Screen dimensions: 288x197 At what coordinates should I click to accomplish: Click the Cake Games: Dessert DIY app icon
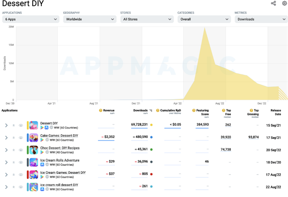click(x=34, y=138)
